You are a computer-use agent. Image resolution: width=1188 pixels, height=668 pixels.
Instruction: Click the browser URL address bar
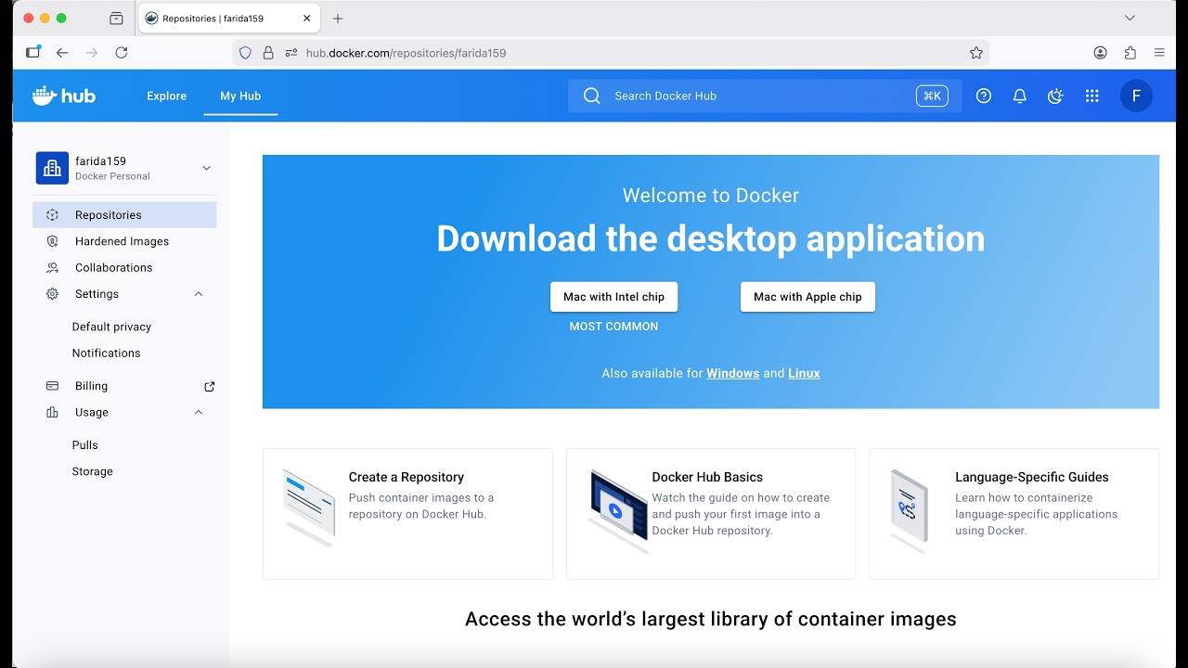click(x=611, y=53)
